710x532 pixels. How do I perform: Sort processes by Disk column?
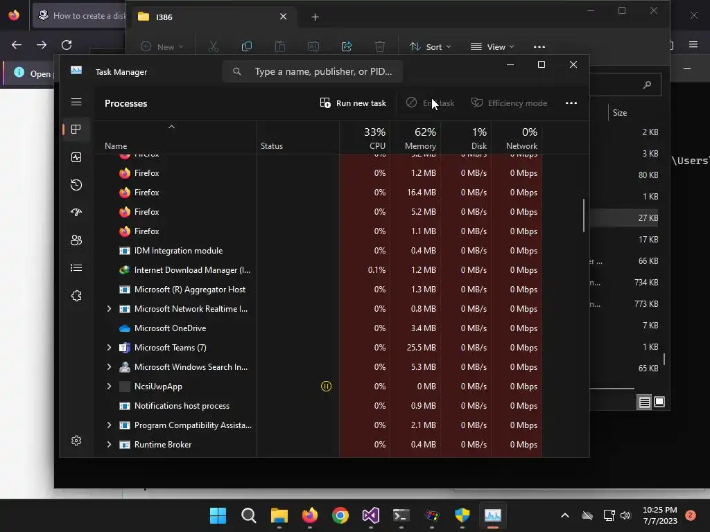(x=466, y=139)
